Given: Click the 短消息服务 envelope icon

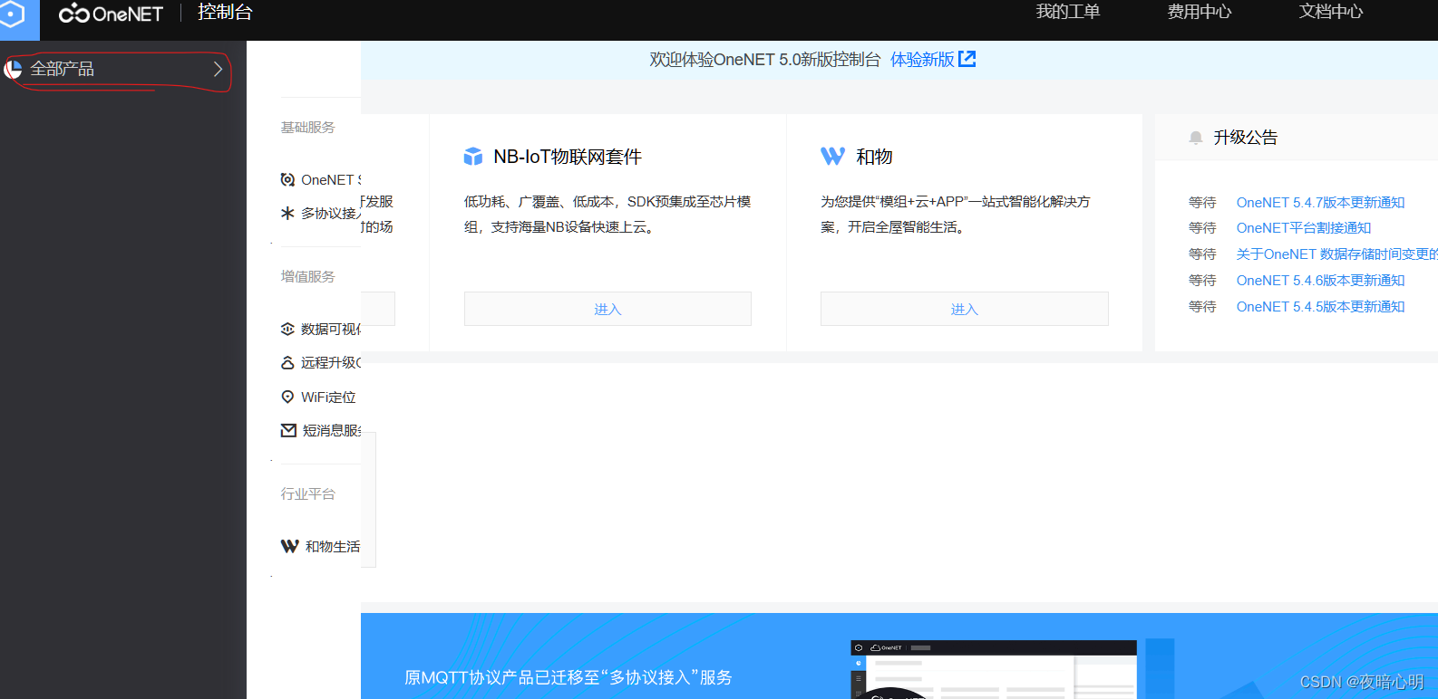Looking at the screenshot, I should click(x=288, y=431).
